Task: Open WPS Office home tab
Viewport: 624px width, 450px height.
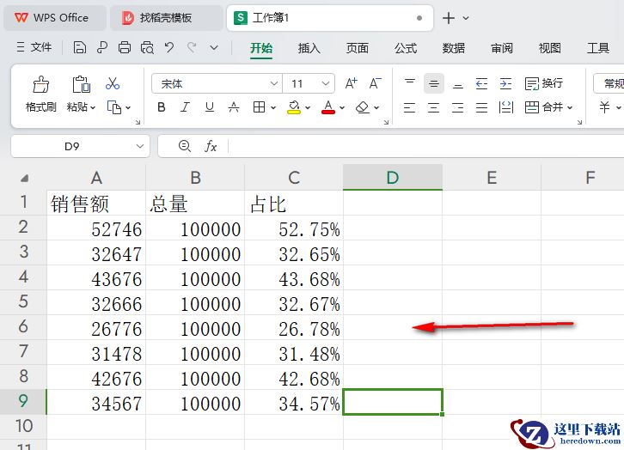Action: (x=55, y=18)
